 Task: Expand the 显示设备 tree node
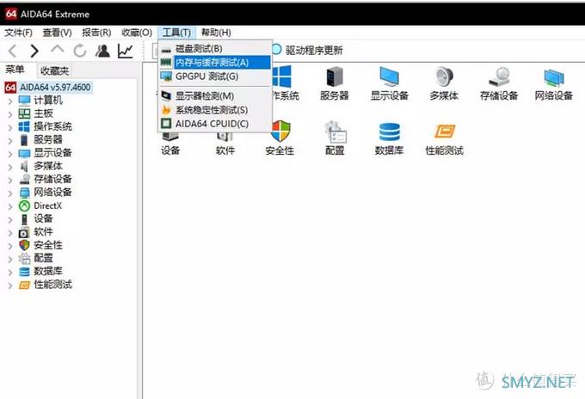click(x=10, y=154)
